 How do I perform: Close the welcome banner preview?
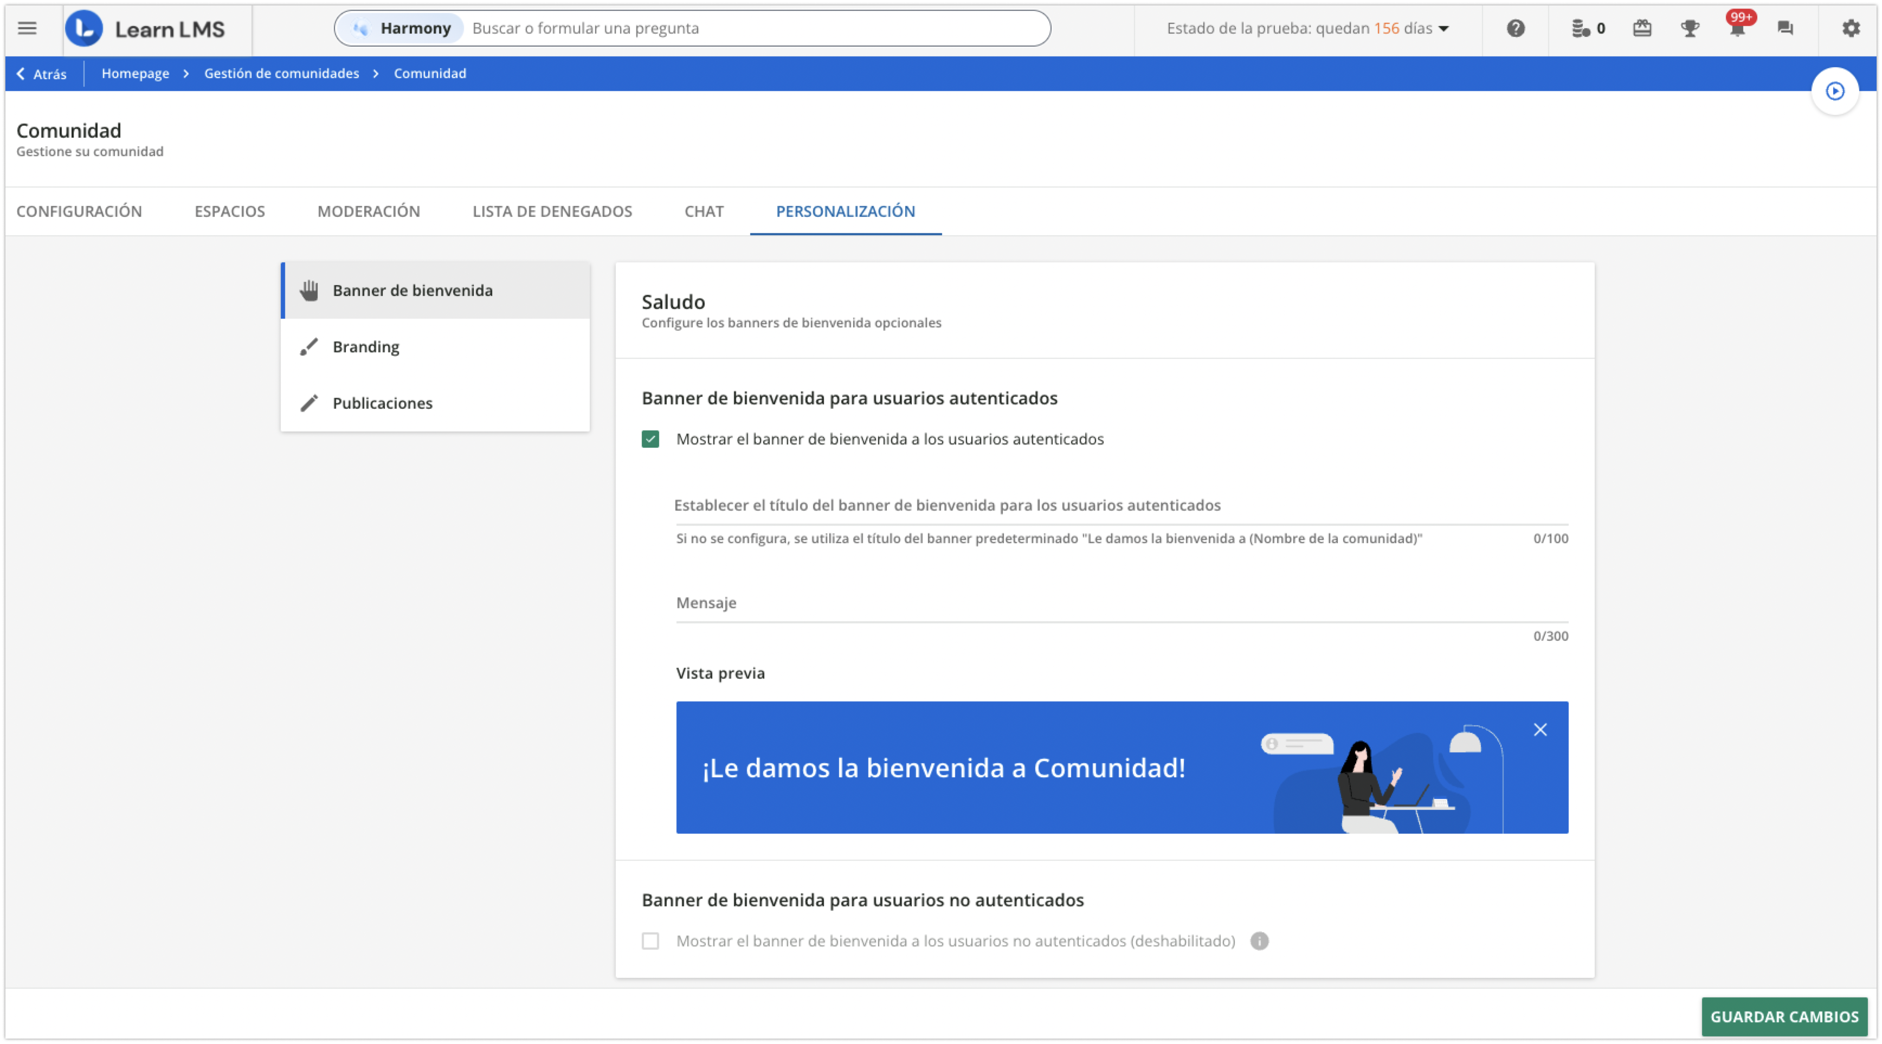pos(1540,730)
